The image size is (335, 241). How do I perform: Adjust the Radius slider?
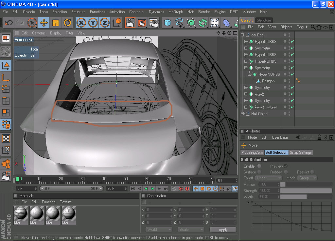306,185
